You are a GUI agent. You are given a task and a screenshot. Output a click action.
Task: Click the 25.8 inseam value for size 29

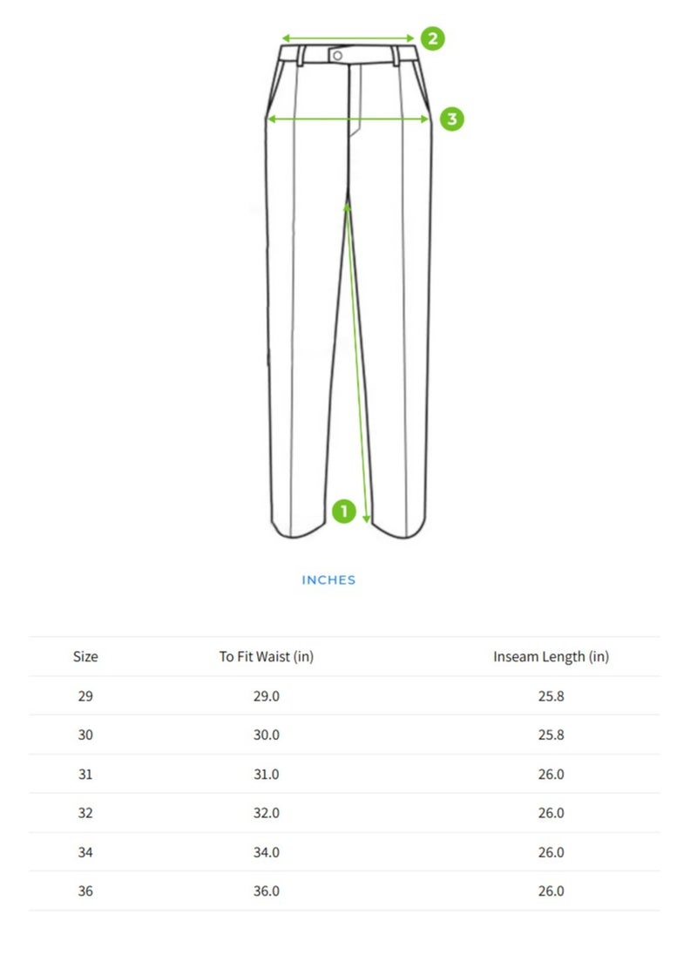pyautogui.click(x=551, y=695)
